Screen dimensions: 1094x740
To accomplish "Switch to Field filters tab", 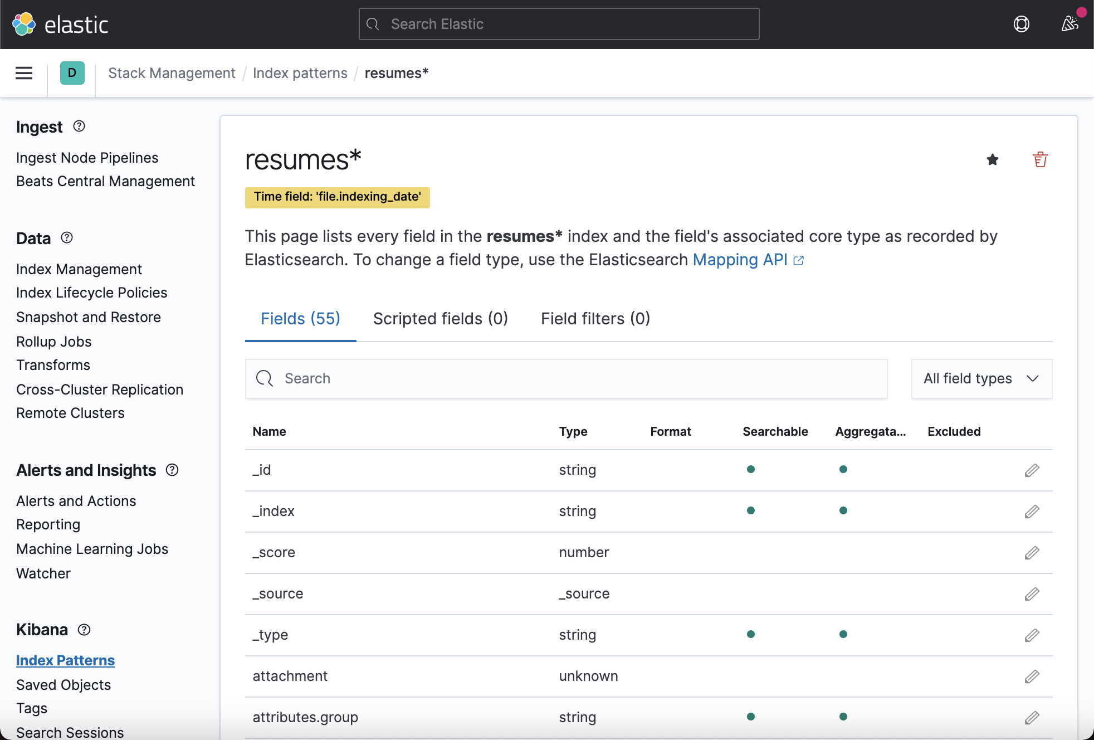I will (595, 319).
